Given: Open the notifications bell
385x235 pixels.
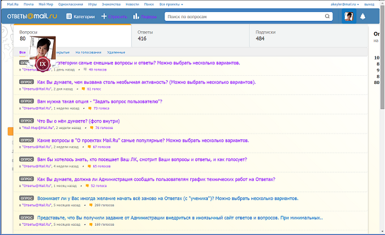Looking at the screenshot, I should [x=363, y=16].
